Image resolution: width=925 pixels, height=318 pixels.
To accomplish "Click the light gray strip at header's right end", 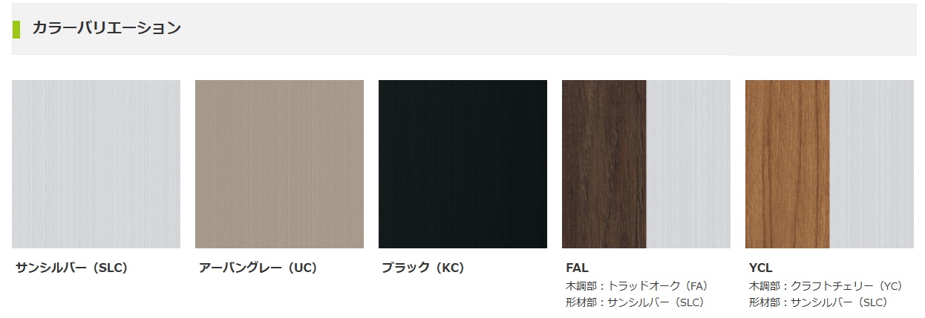I will click(x=823, y=29).
